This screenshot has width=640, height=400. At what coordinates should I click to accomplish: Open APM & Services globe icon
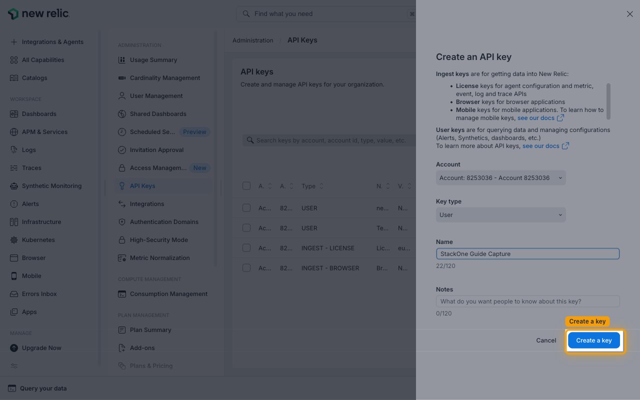[14, 132]
